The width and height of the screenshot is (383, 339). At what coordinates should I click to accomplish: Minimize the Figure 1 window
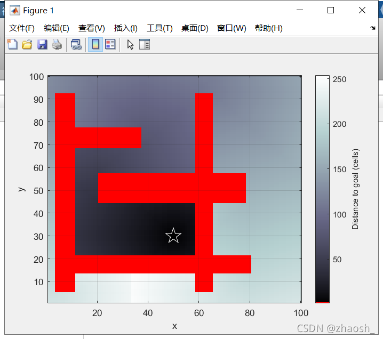[x=300, y=10]
